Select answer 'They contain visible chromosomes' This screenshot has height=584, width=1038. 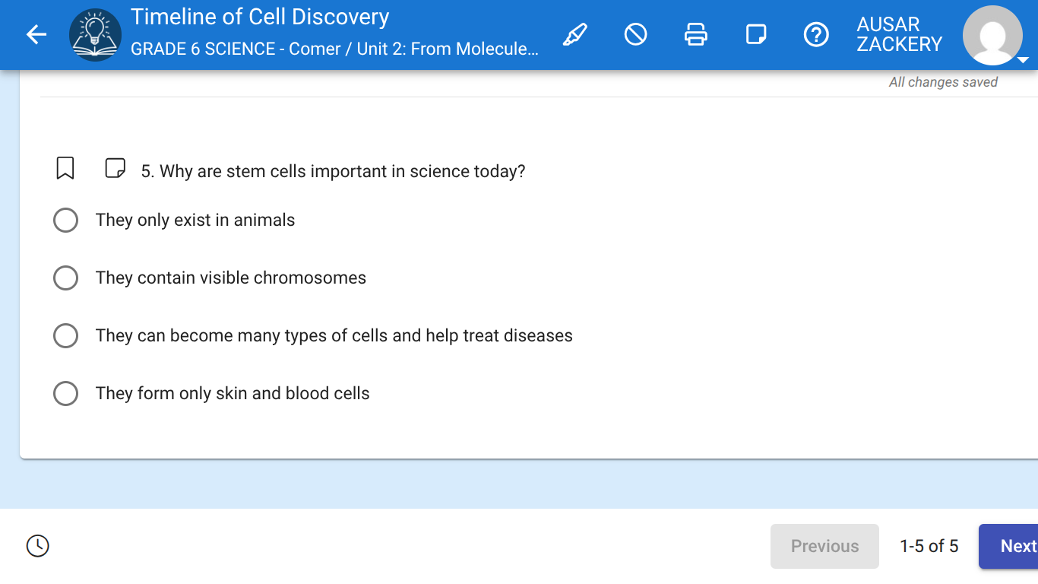[x=66, y=278]
